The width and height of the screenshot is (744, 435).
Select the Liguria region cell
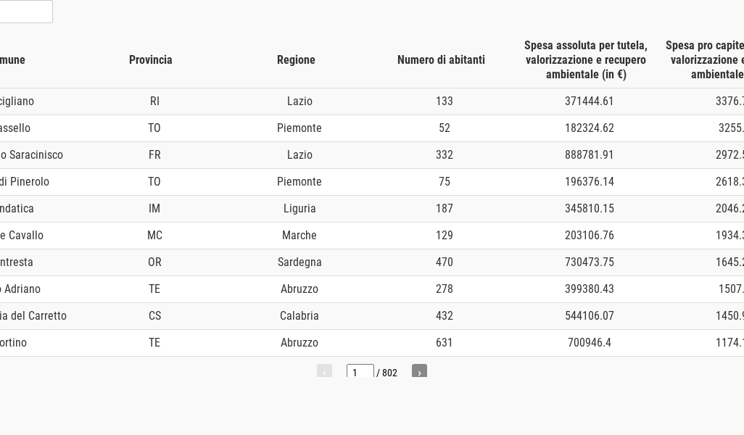coord(299,209)
